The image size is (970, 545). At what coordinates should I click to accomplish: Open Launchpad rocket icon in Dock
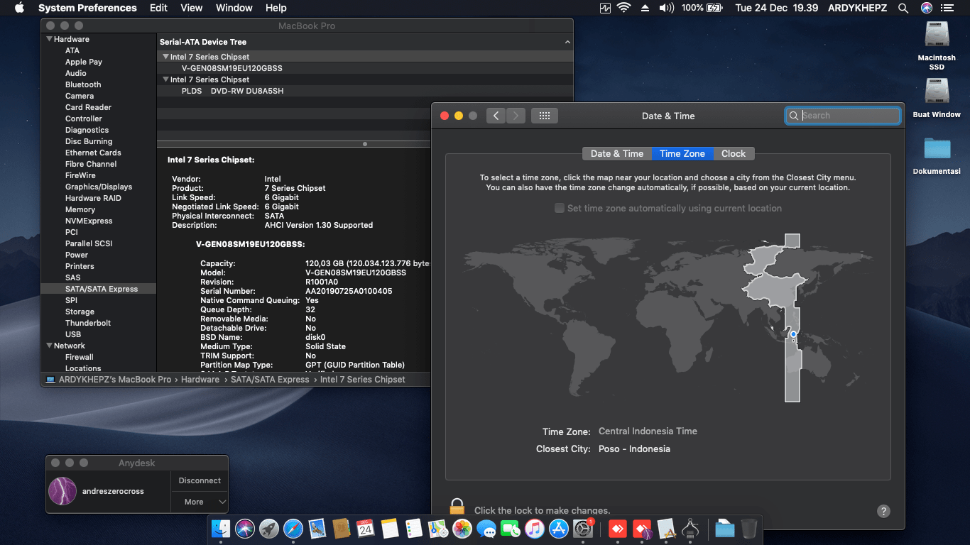[x=269, y=529]
